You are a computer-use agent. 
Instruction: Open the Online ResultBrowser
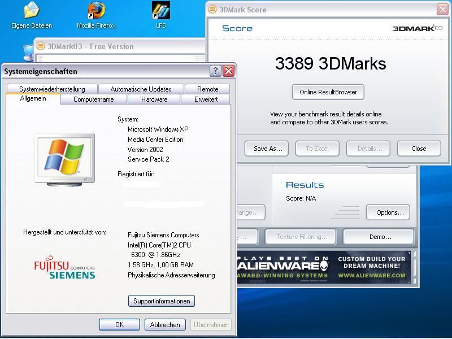click(x=328, y=92)
